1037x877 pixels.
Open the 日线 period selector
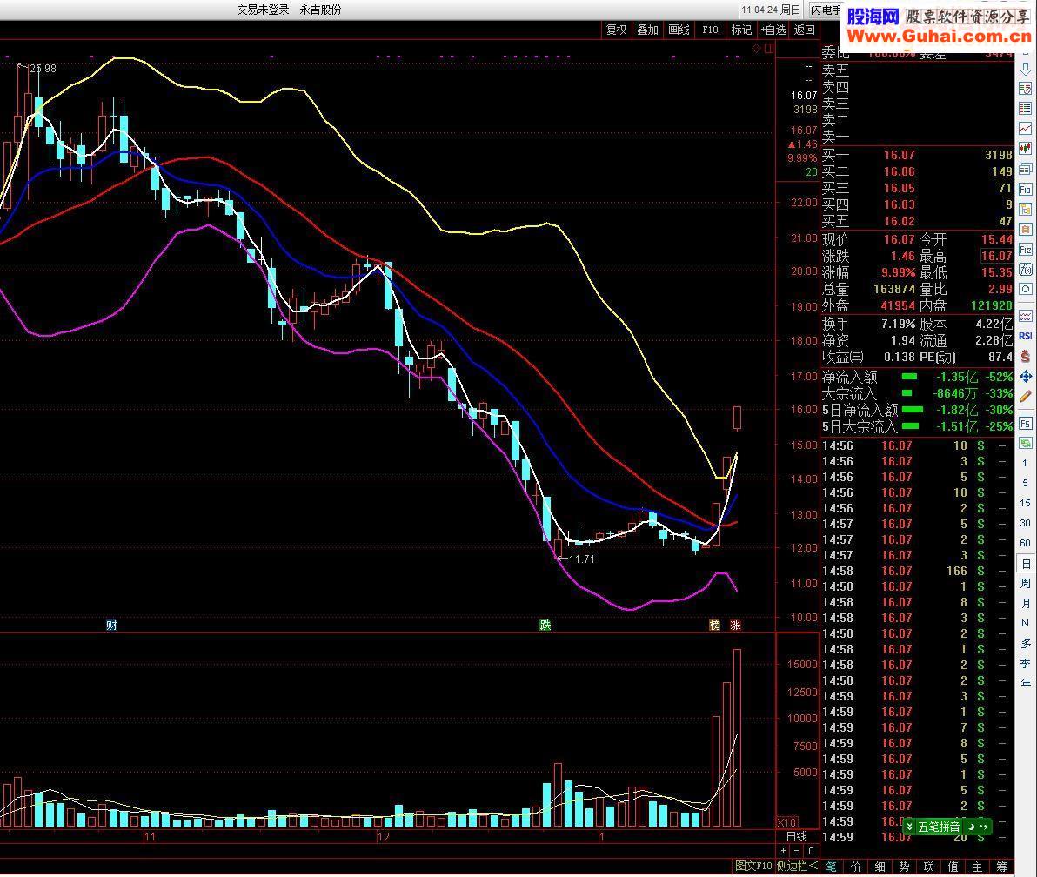click(797, 837)
